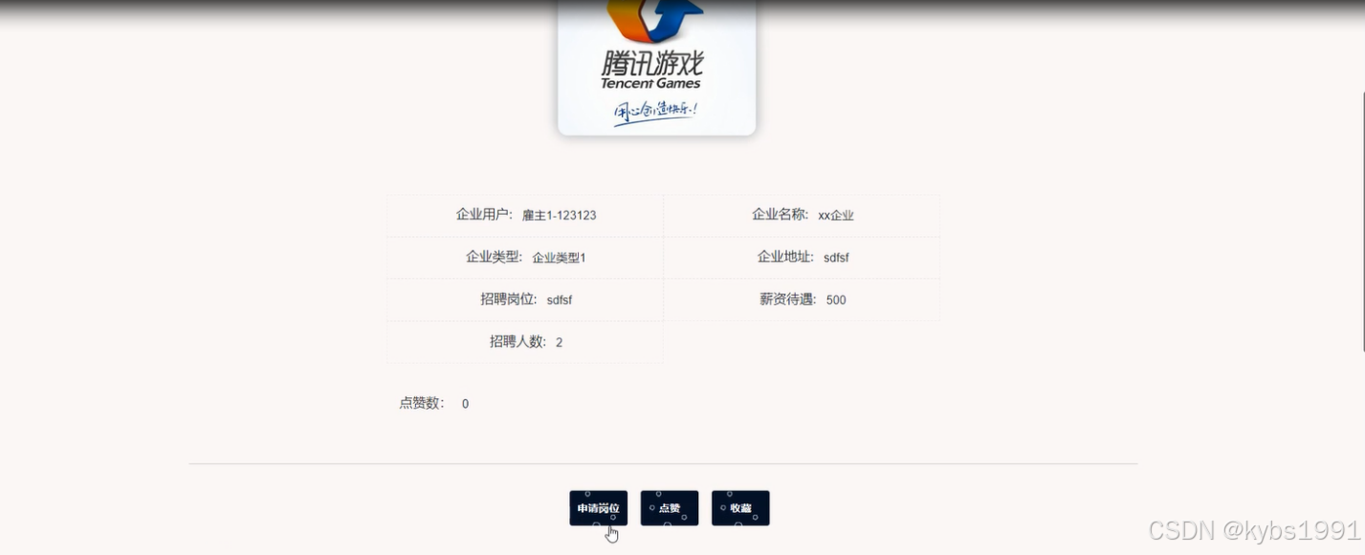The width and height of the screenshot is (1365, 555).
Task: Click the 点赞数 label
Action: (x=422, y=403)
